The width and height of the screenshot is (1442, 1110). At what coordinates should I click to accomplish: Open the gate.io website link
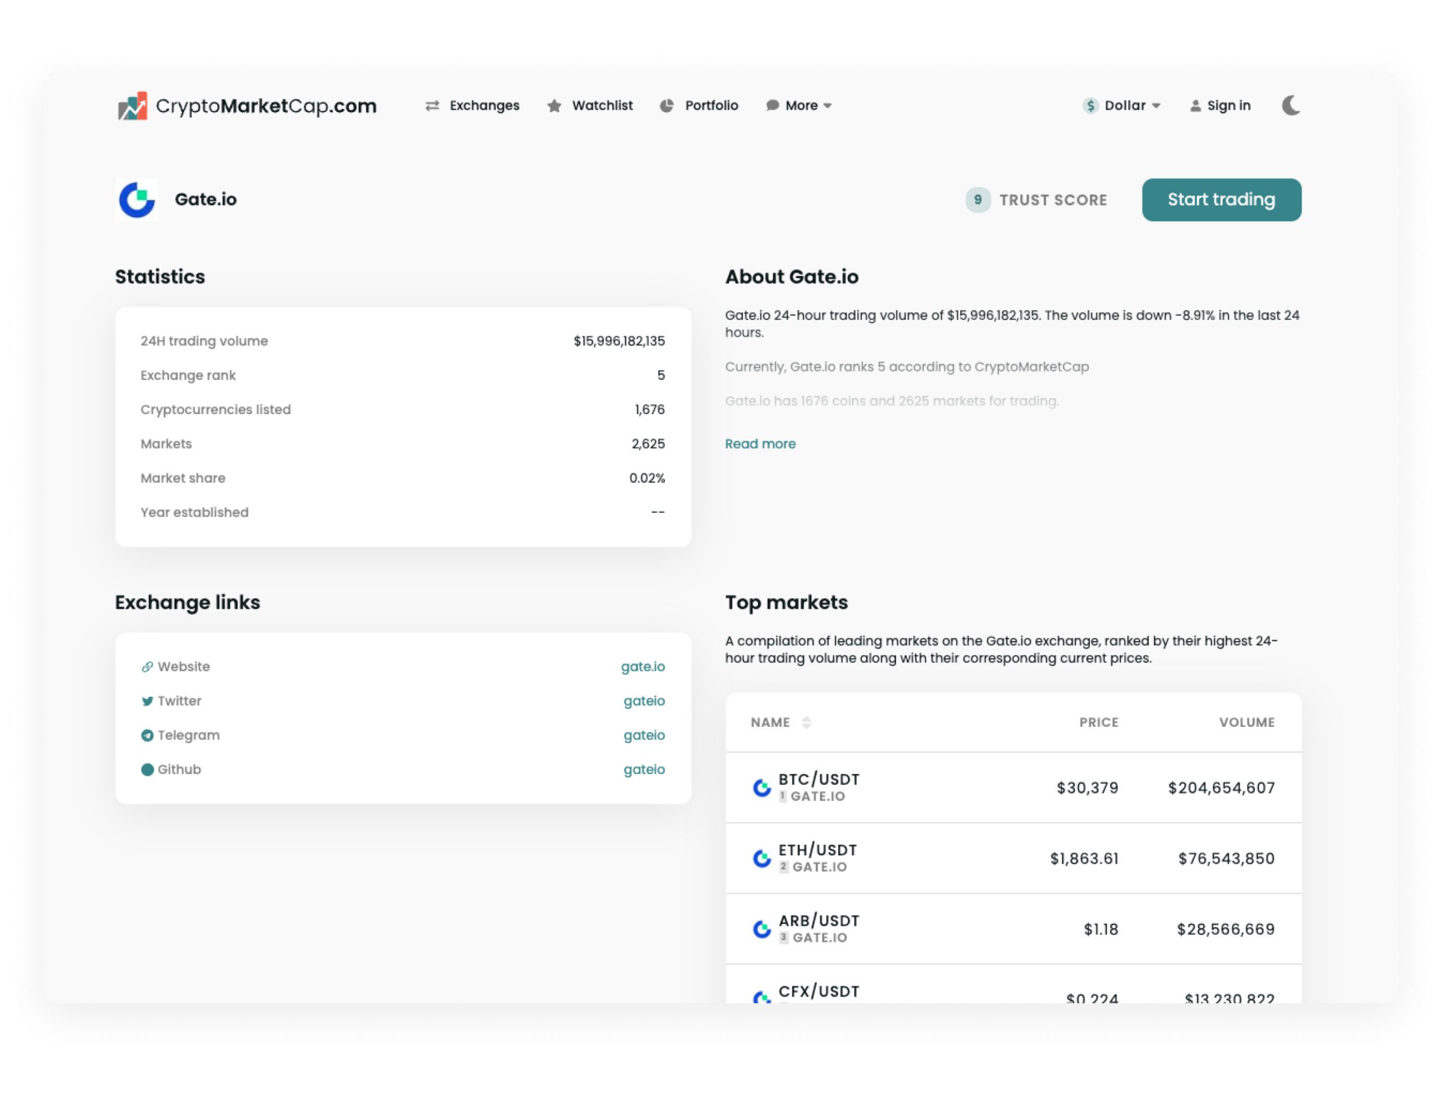[643, 667]
